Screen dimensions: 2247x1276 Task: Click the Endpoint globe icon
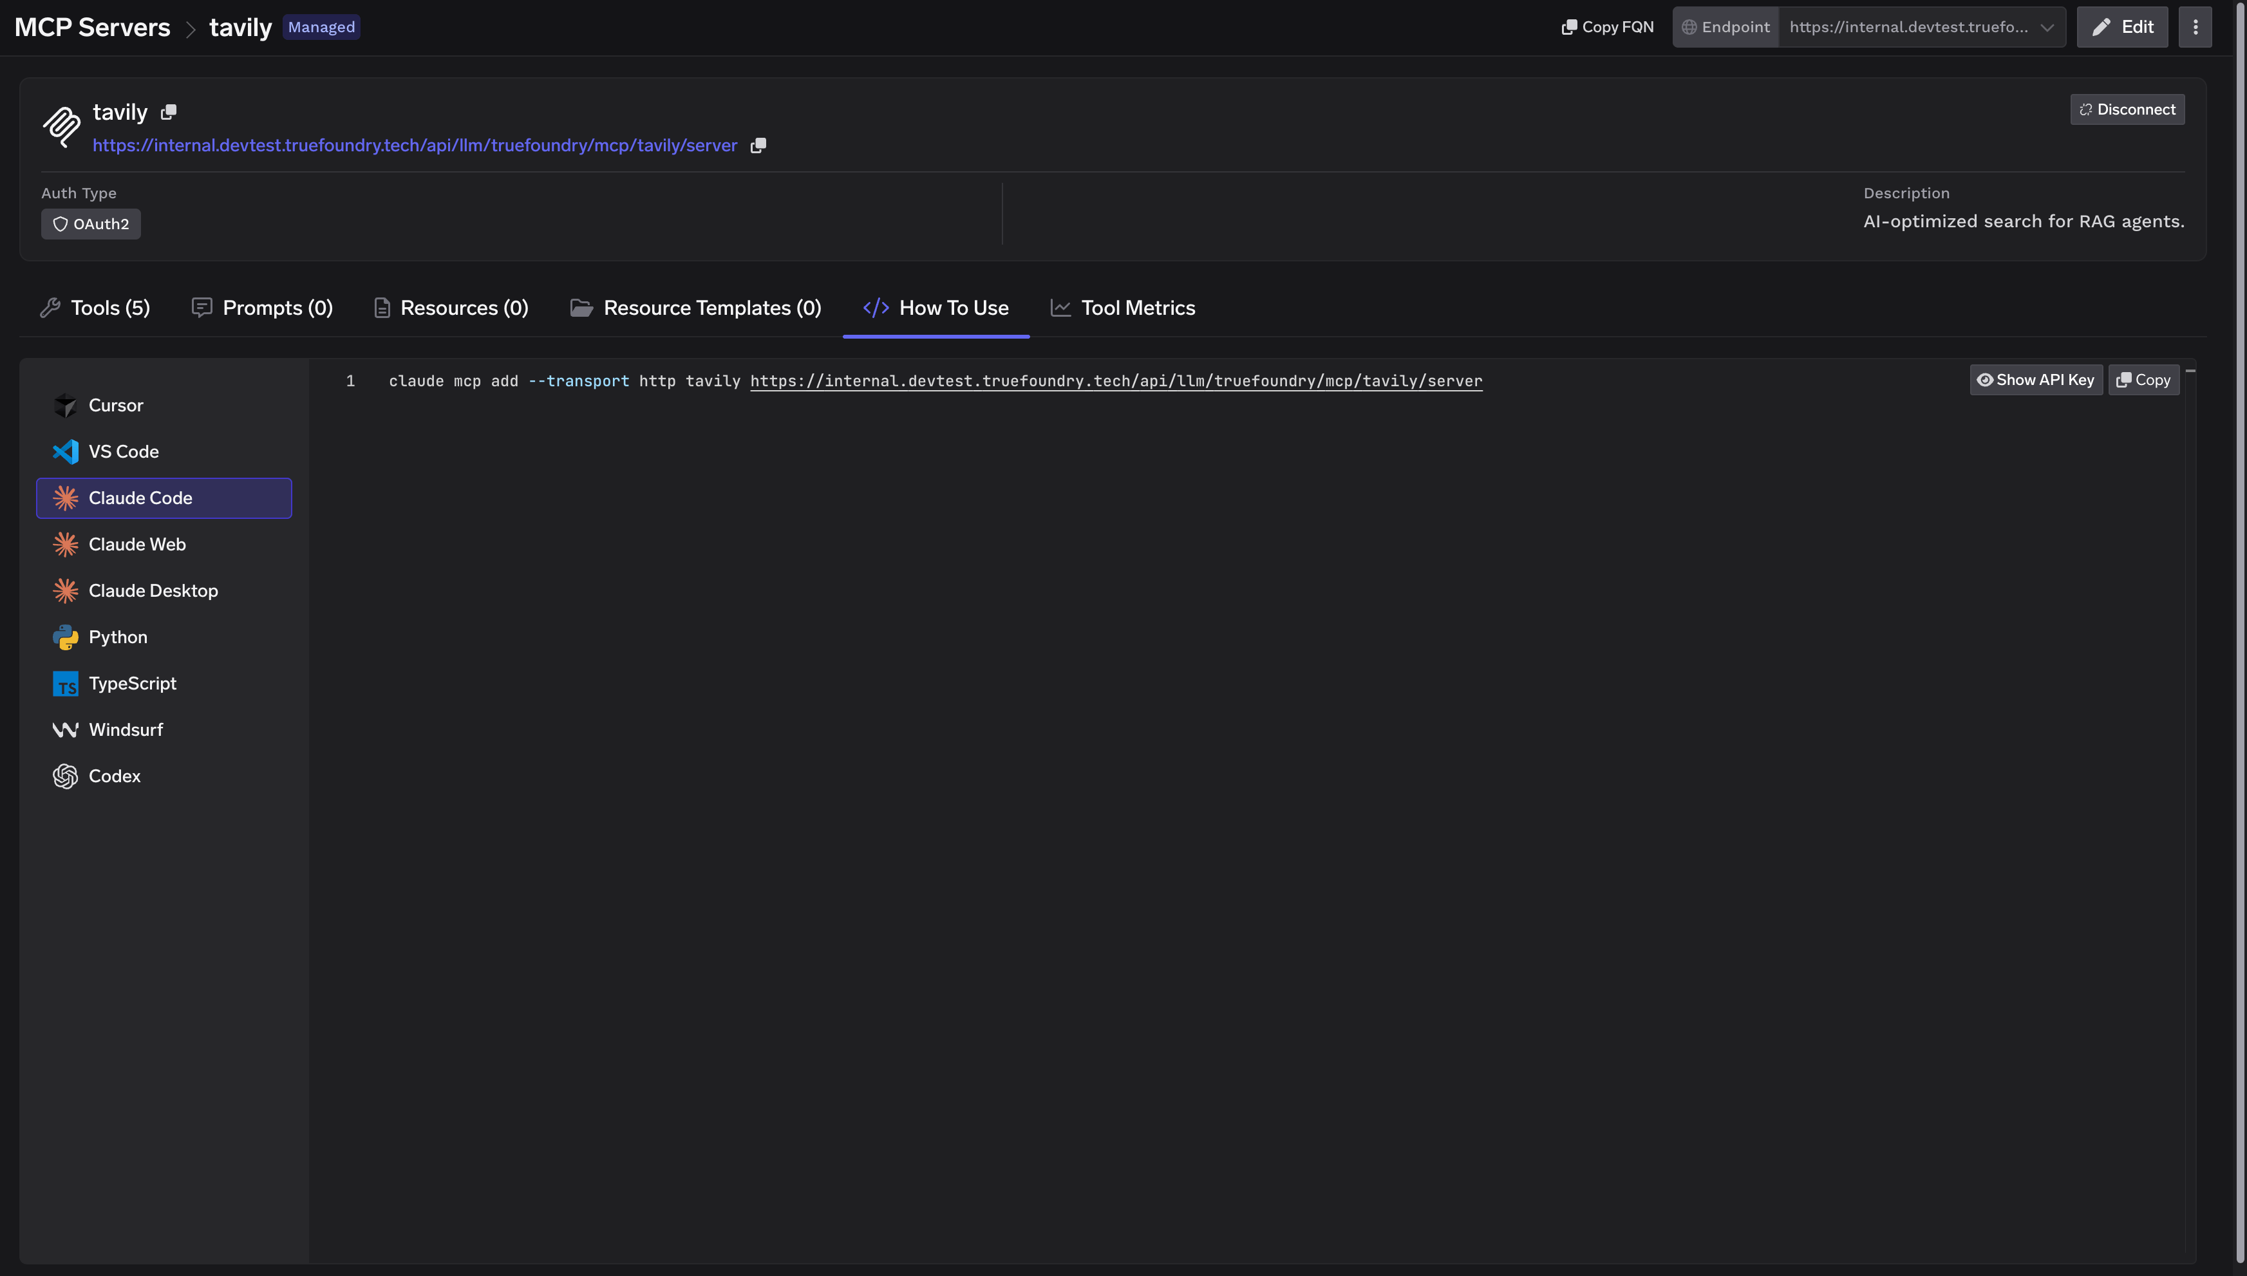click(1689, 27)
